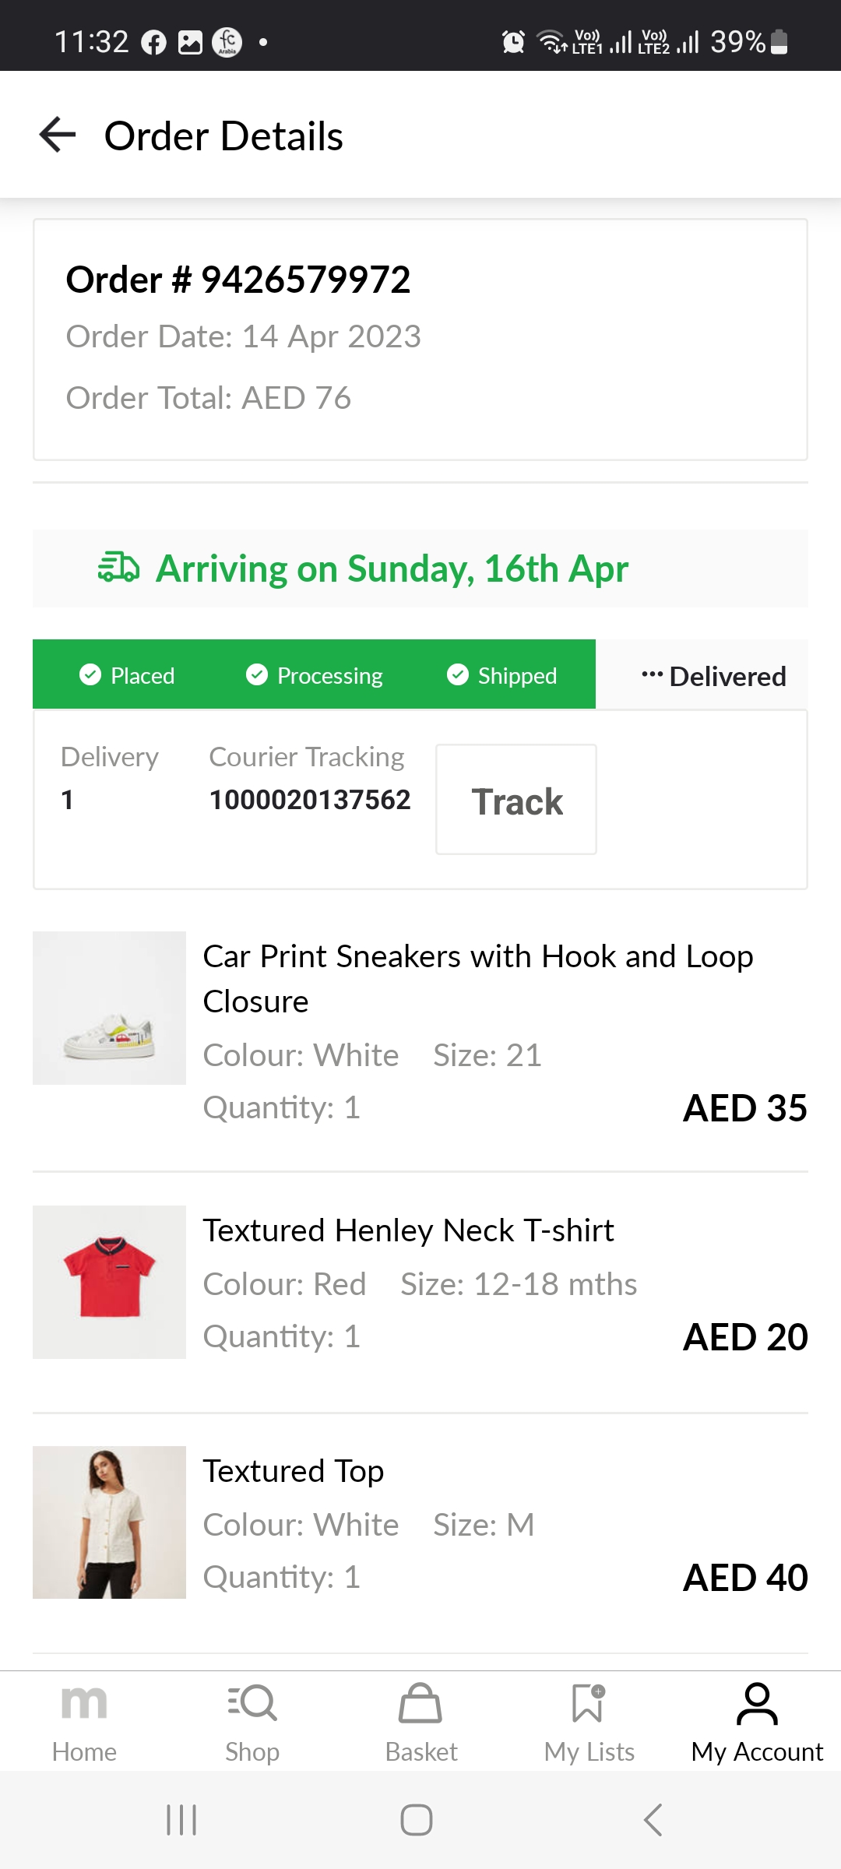Tap Android home navigation button
This screenshot has height=1869, width=841.
click(417, 1820)
